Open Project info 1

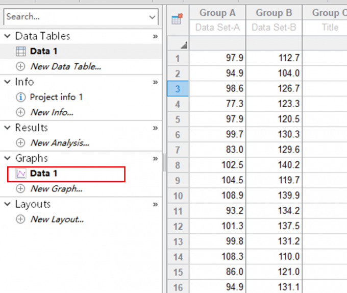pos(57,97)
